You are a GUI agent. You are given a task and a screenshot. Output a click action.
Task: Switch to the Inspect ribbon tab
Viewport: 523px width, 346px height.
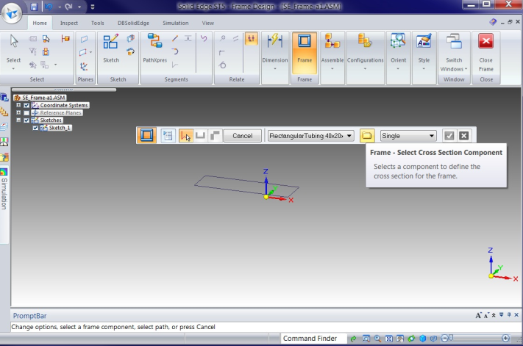click(x=68, y=23)
